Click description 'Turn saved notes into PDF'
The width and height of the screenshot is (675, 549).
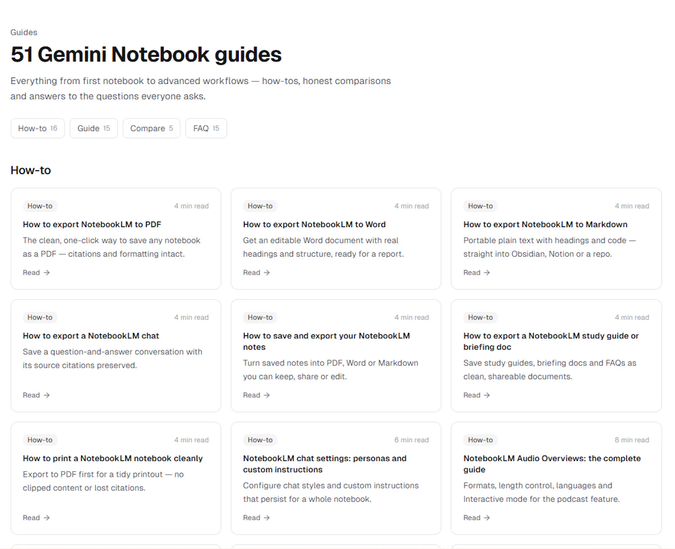tap(331, 370)
